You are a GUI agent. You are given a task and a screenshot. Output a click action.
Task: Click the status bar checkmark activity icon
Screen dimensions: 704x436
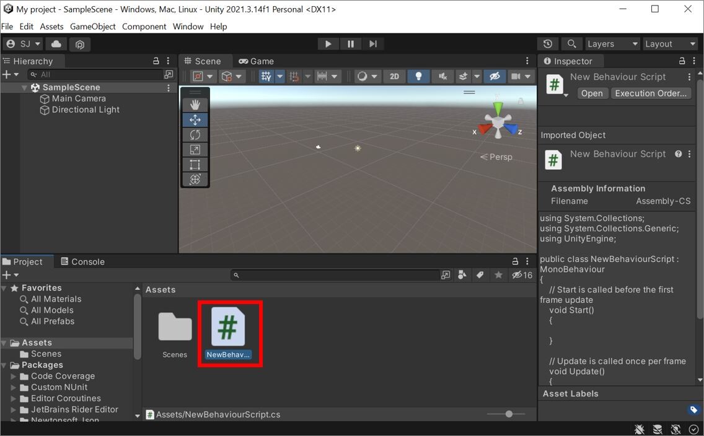[693, 429]
